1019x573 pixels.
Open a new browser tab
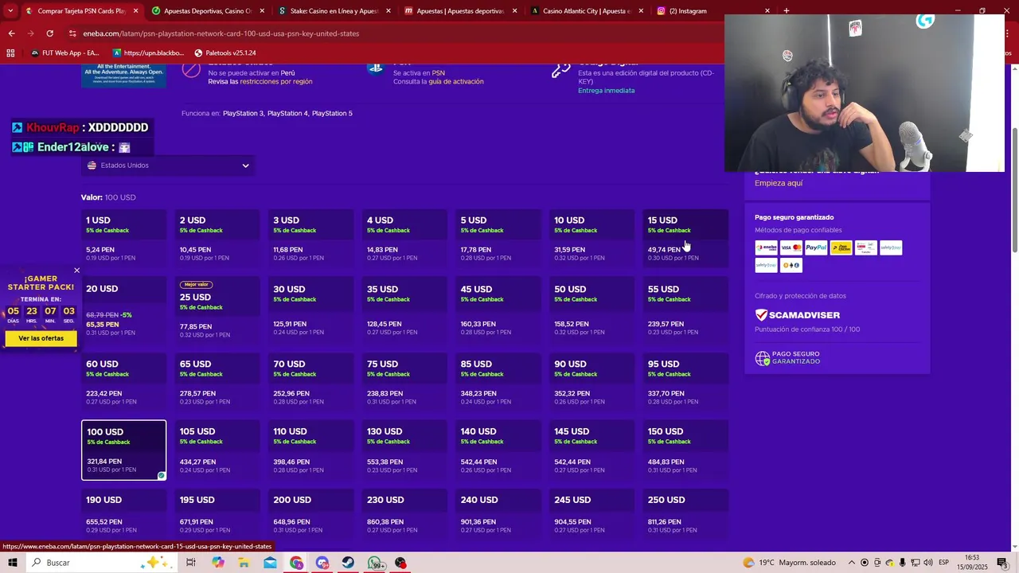point(786,11)
